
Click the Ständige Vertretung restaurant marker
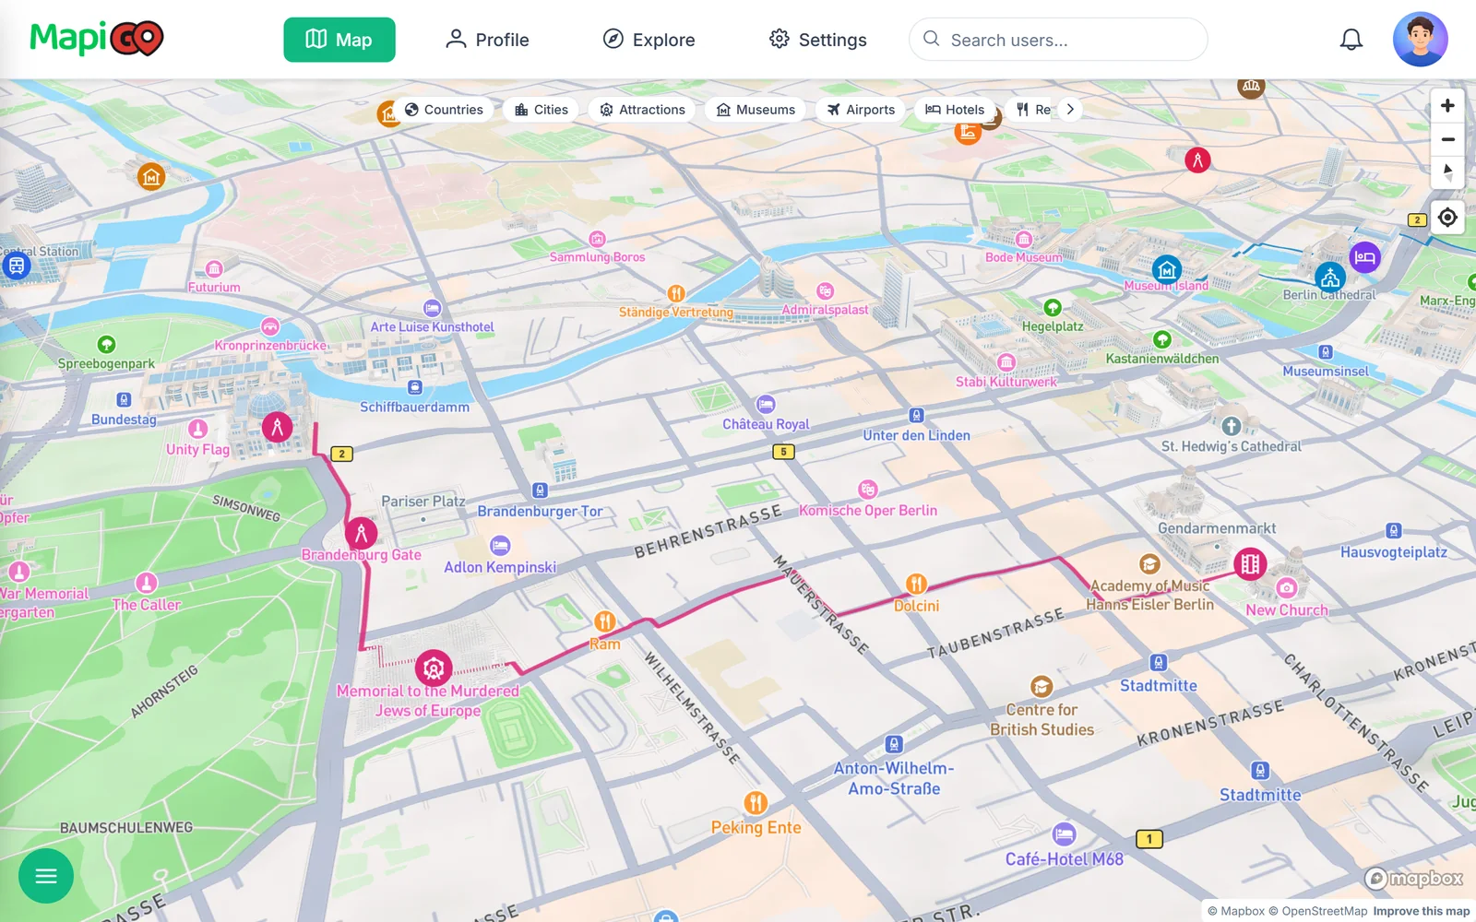[676, 294]
